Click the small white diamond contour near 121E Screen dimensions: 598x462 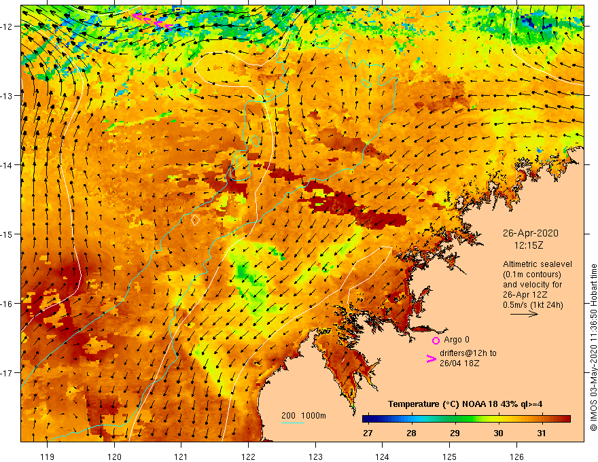(195, 220)
